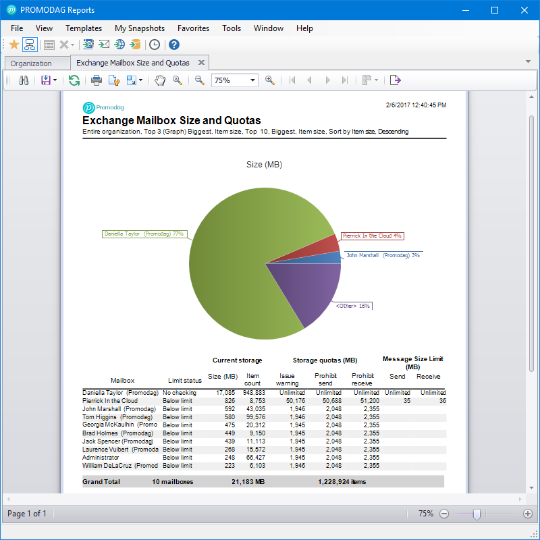Viewport: 540px width, 540px height.
Task: Click the blue help question mark icon
Action: pos(174,45)
